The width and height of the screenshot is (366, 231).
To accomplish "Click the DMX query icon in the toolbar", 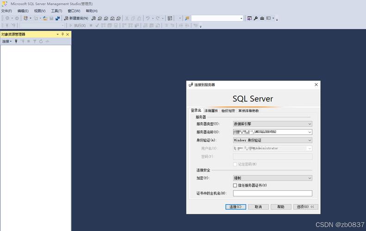I will 106,18.
